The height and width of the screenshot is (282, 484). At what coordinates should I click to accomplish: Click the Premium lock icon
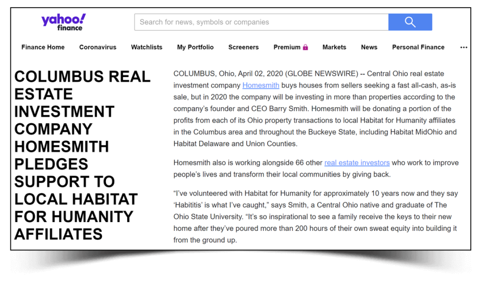[x=305, y=47]
